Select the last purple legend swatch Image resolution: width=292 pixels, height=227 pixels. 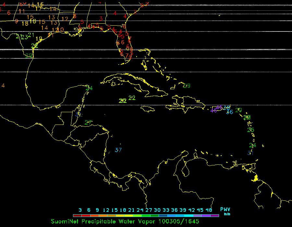214,215
